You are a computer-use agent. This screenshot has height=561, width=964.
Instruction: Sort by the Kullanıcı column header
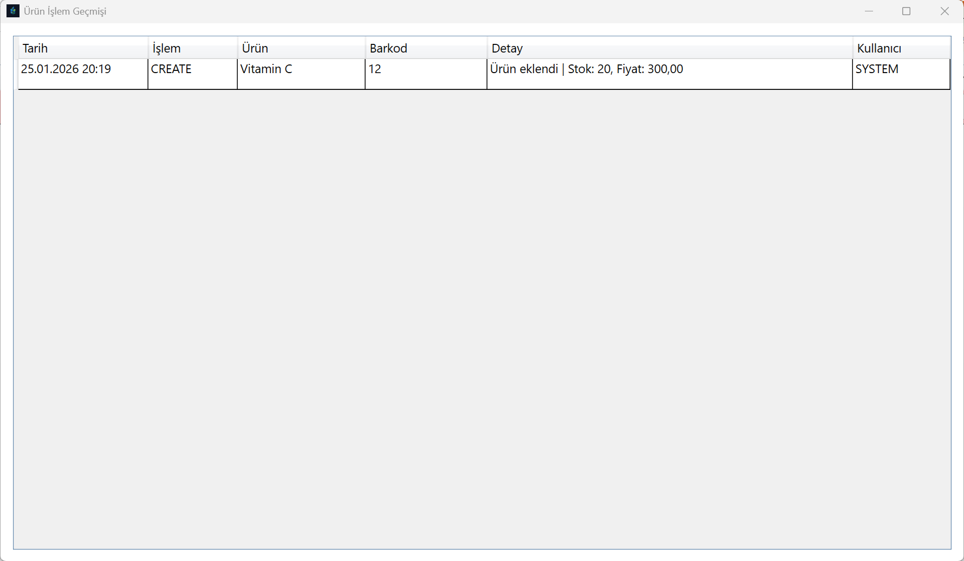pyautogui.click(x=901, y=48)
